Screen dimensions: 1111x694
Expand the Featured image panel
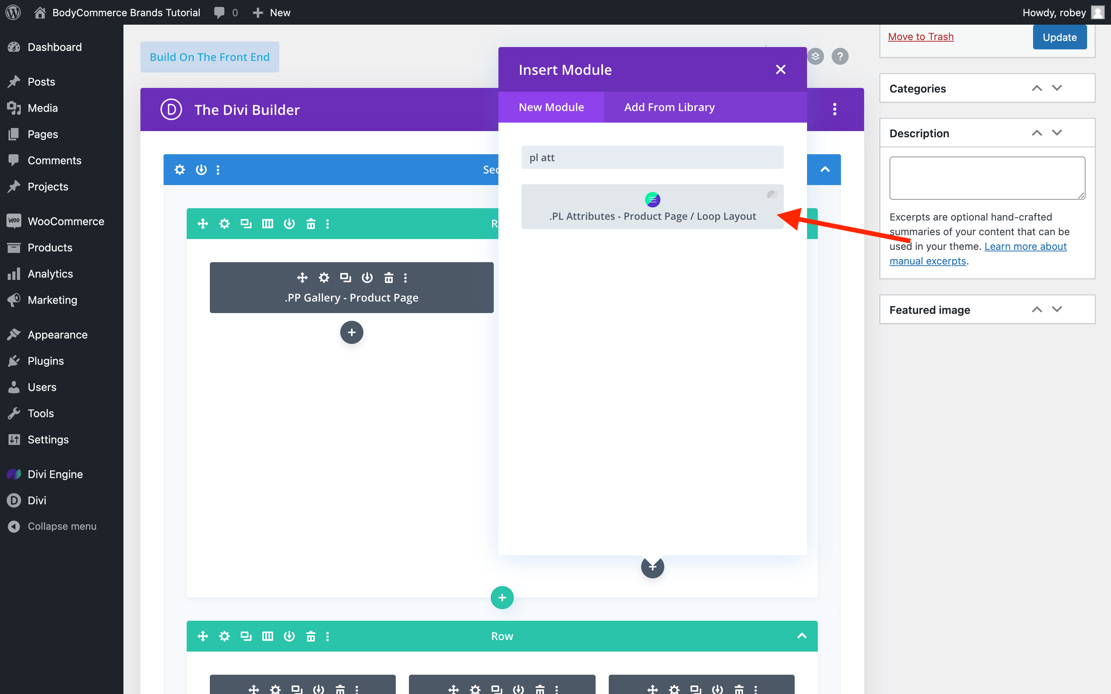point(1057,310)
